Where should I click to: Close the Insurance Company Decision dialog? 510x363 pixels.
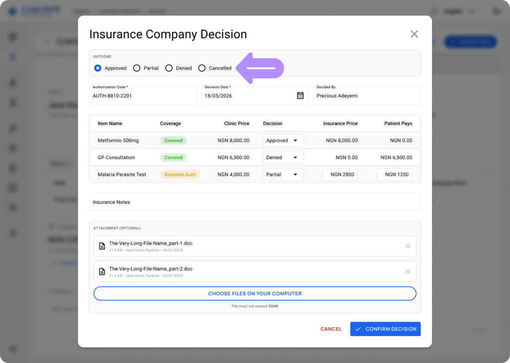(414, 34)
